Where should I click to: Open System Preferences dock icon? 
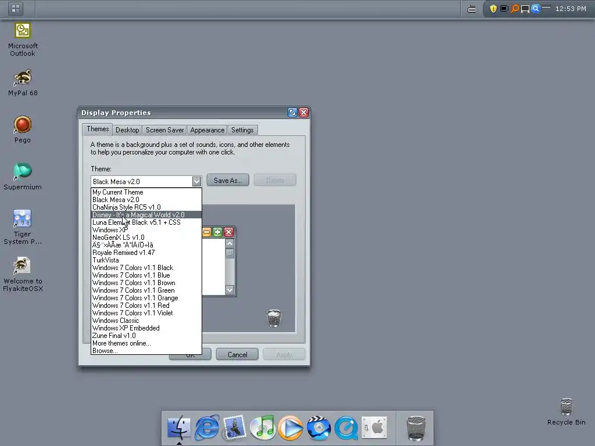point(374,427)
